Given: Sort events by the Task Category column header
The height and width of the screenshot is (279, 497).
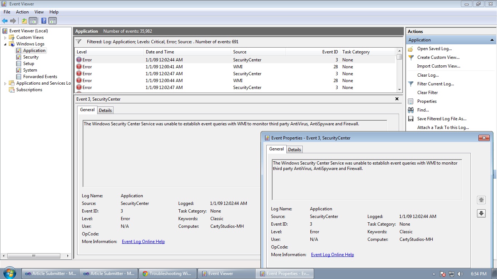Looking at the screenshot, I should click(368, 52).
